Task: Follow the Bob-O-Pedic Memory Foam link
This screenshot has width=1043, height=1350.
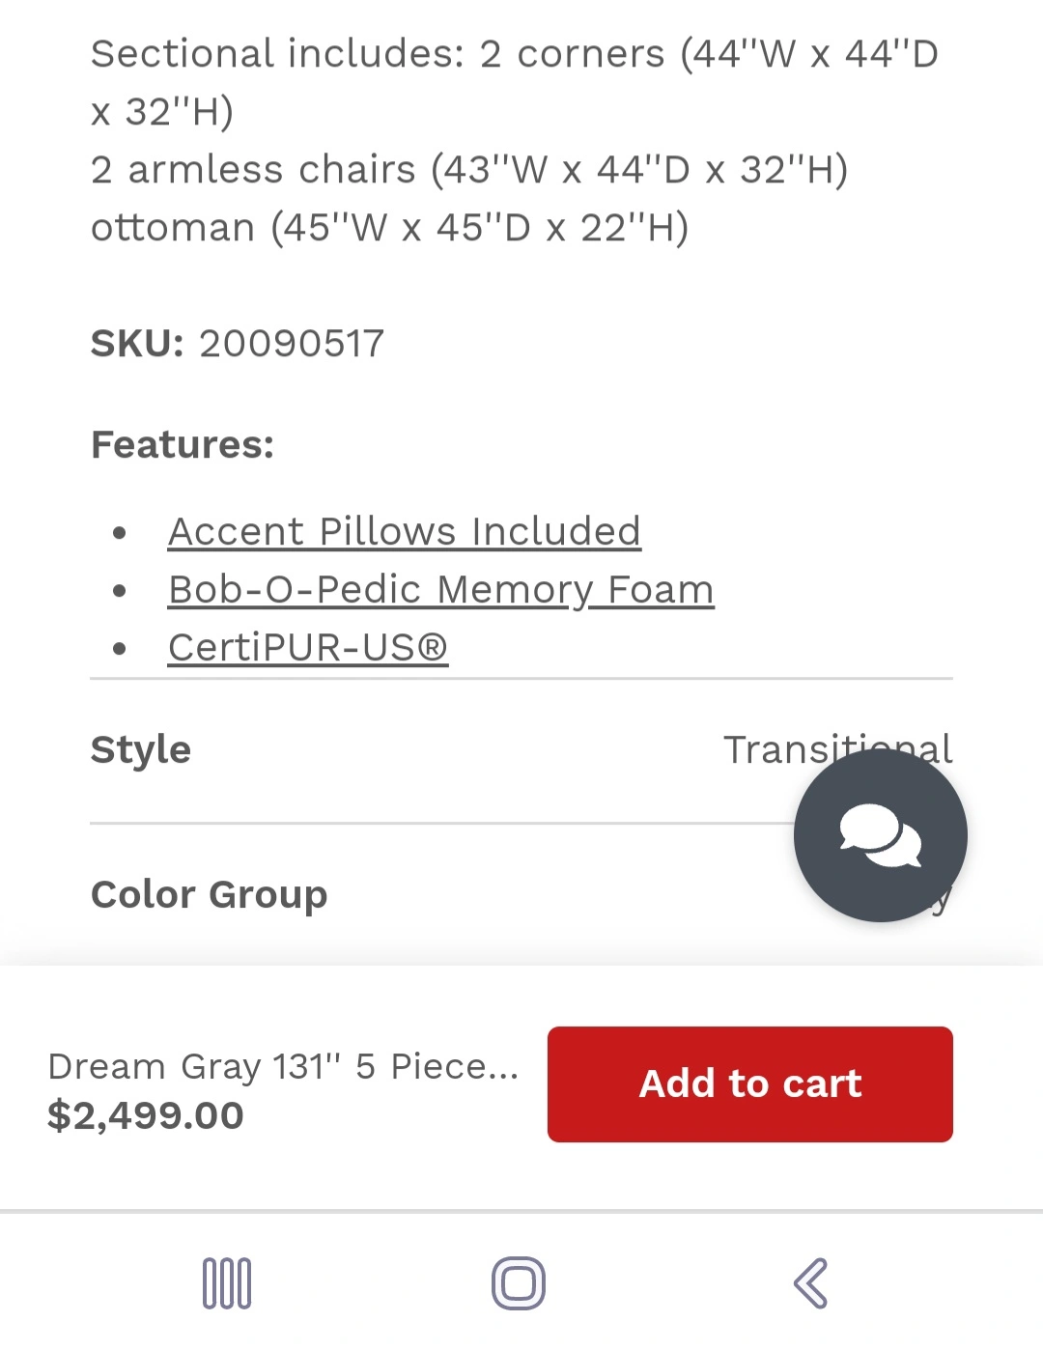Action: coord(440,589)
